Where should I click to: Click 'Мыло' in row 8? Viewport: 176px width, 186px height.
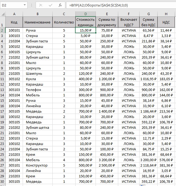38,63
